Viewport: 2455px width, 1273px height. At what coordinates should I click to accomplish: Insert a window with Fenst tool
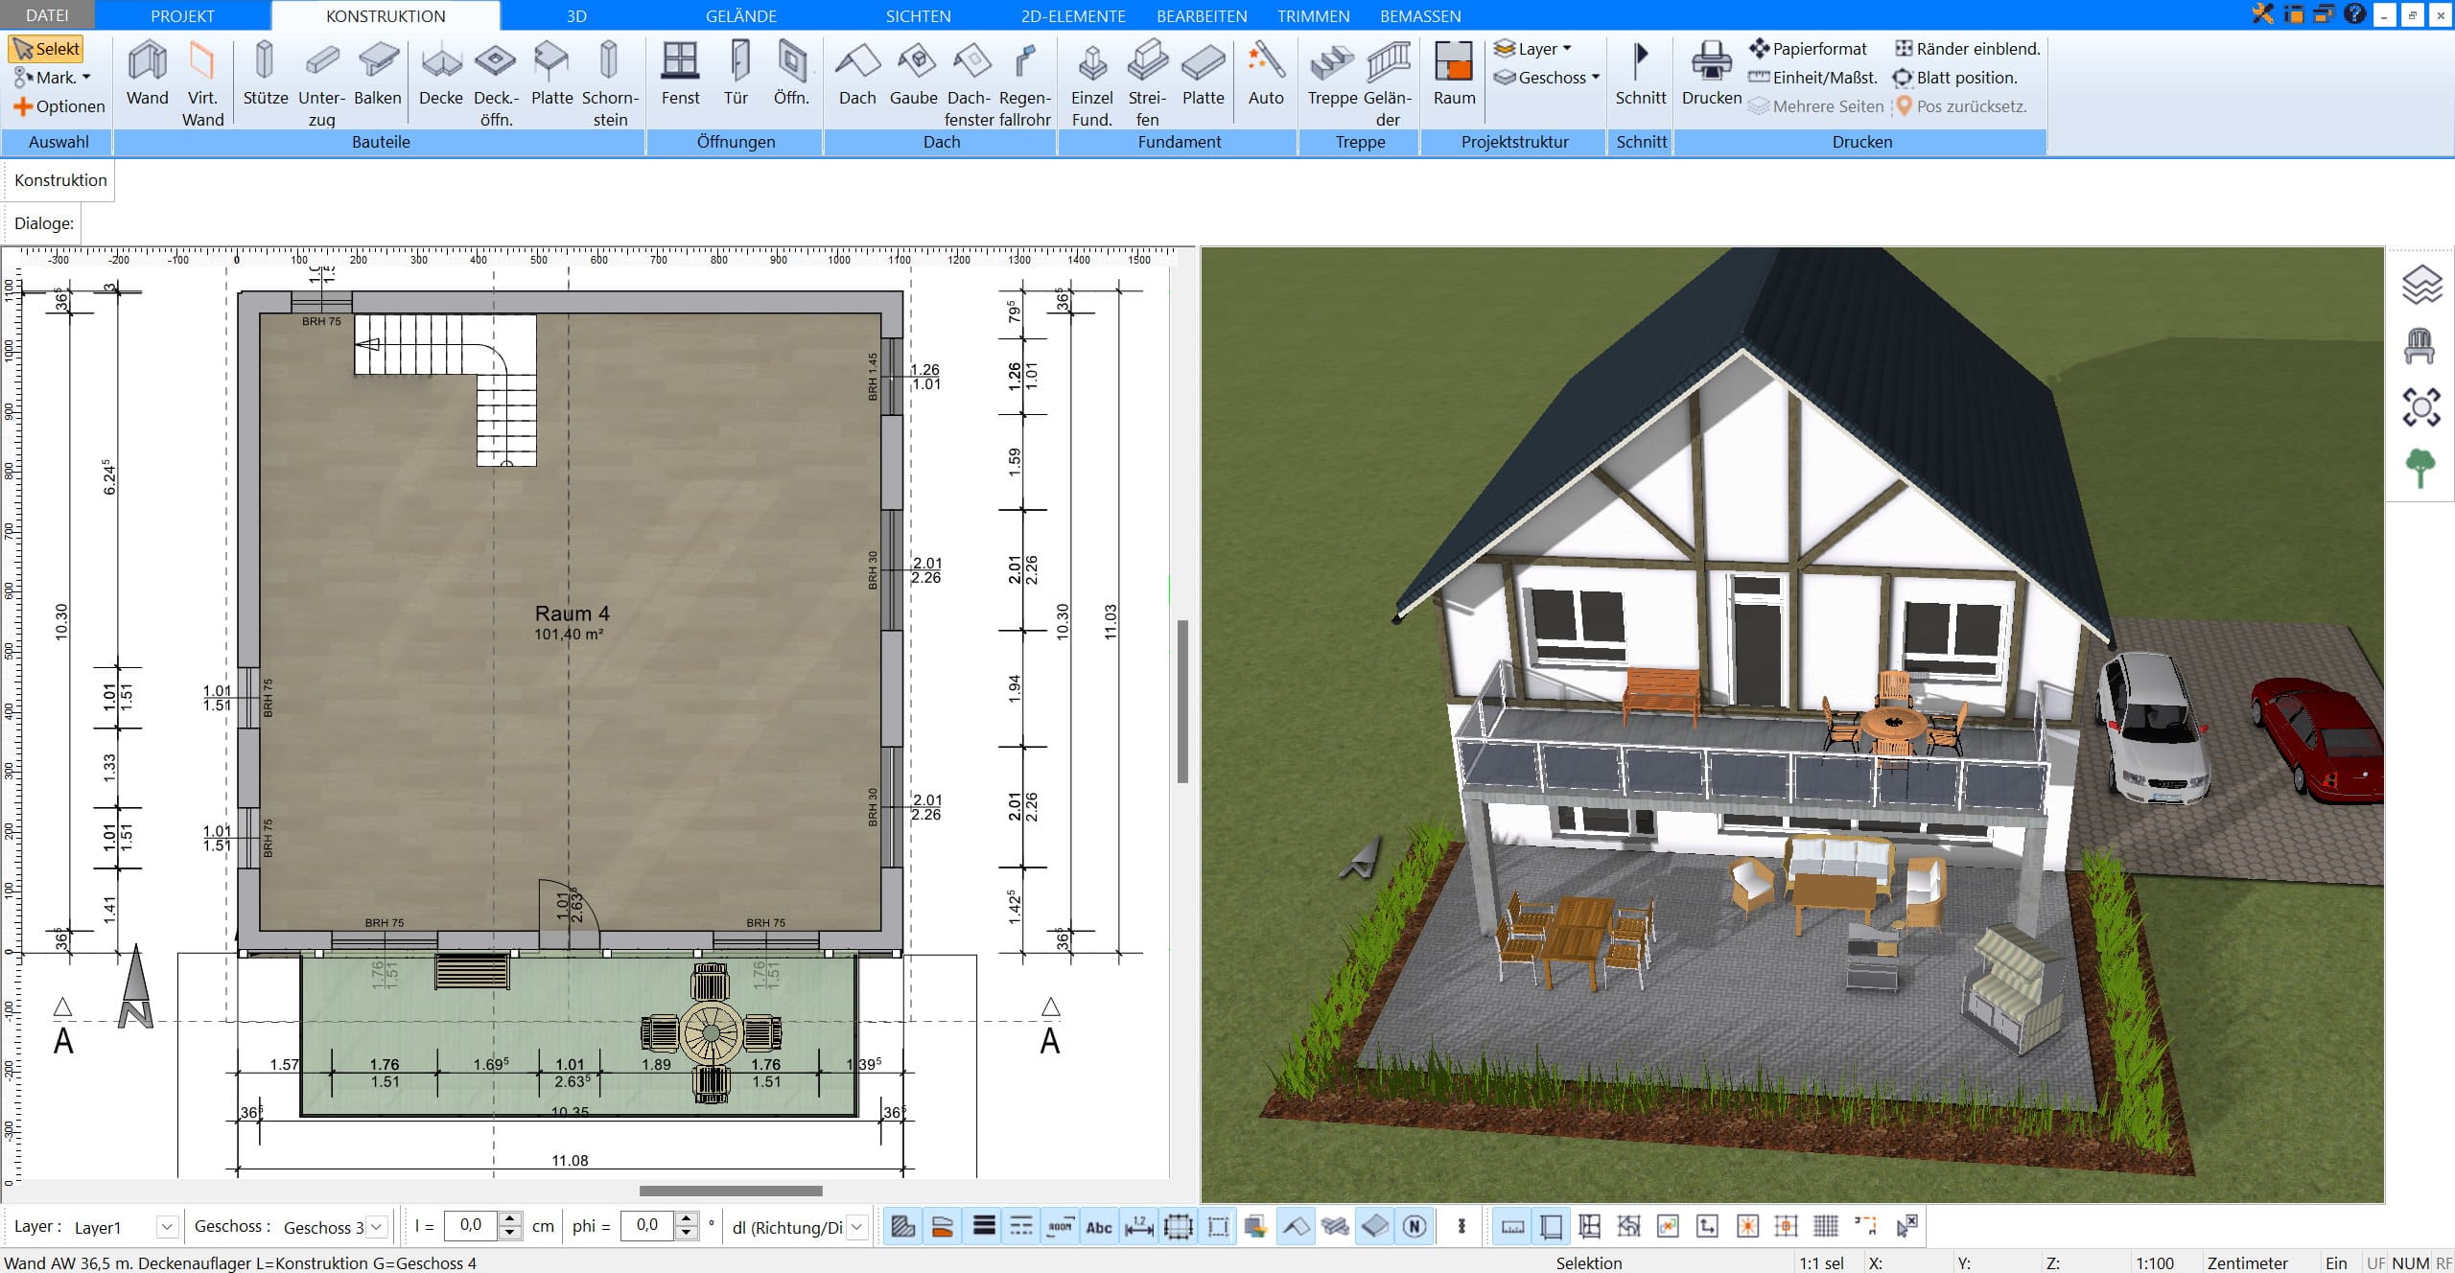pyautogui.click(x=680, y=74)
